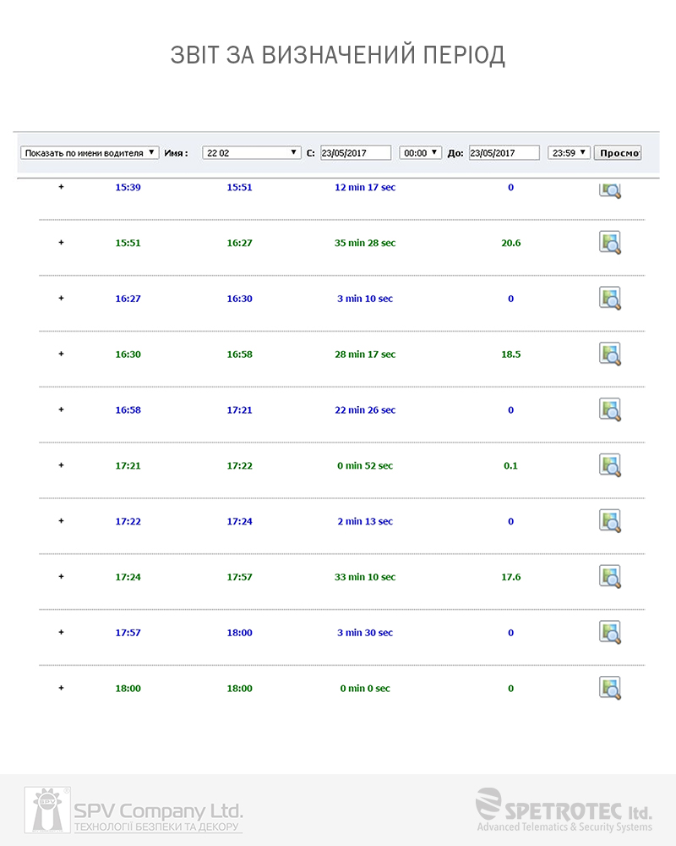Screen dimensions: 676x846
Task: Open map icon in the 17:22 row
Action: 610,521
